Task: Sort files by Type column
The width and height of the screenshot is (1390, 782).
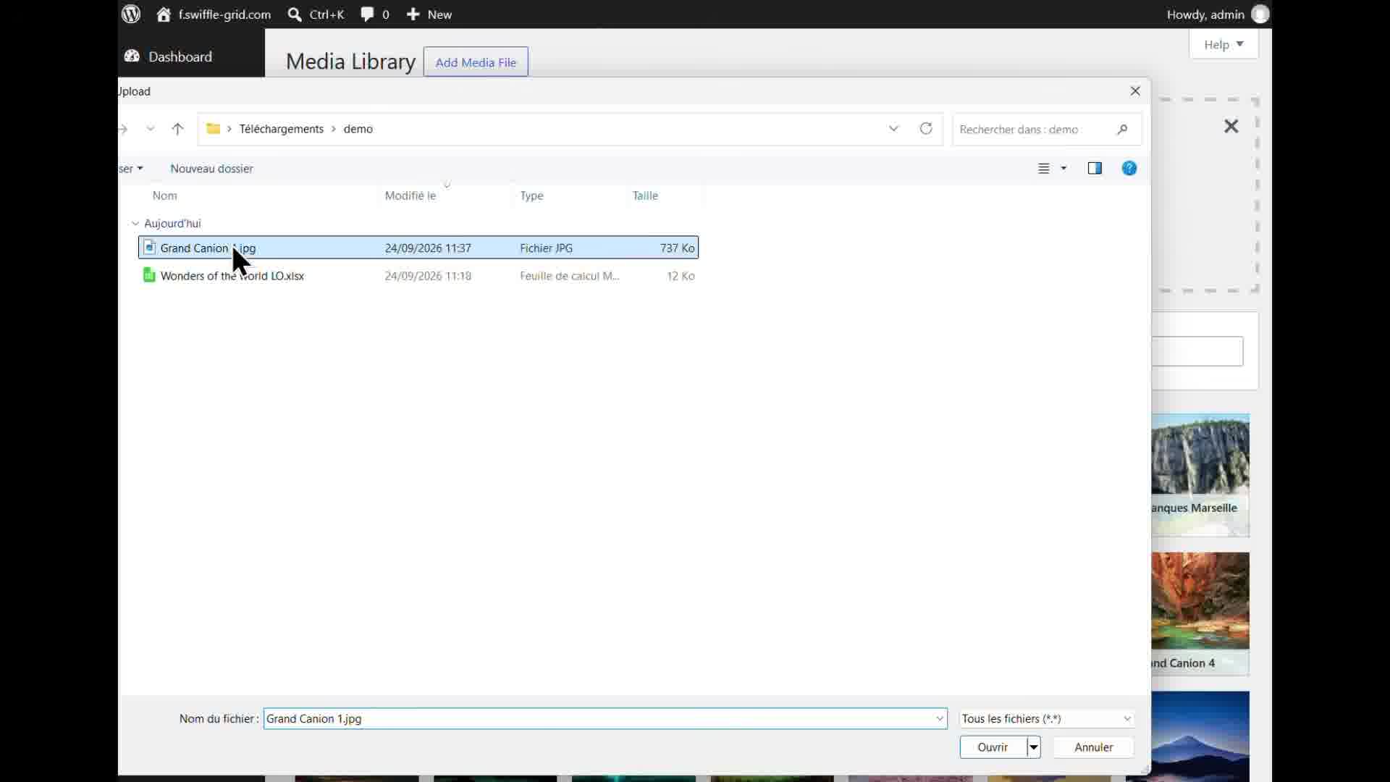Action: coord(531,195)
